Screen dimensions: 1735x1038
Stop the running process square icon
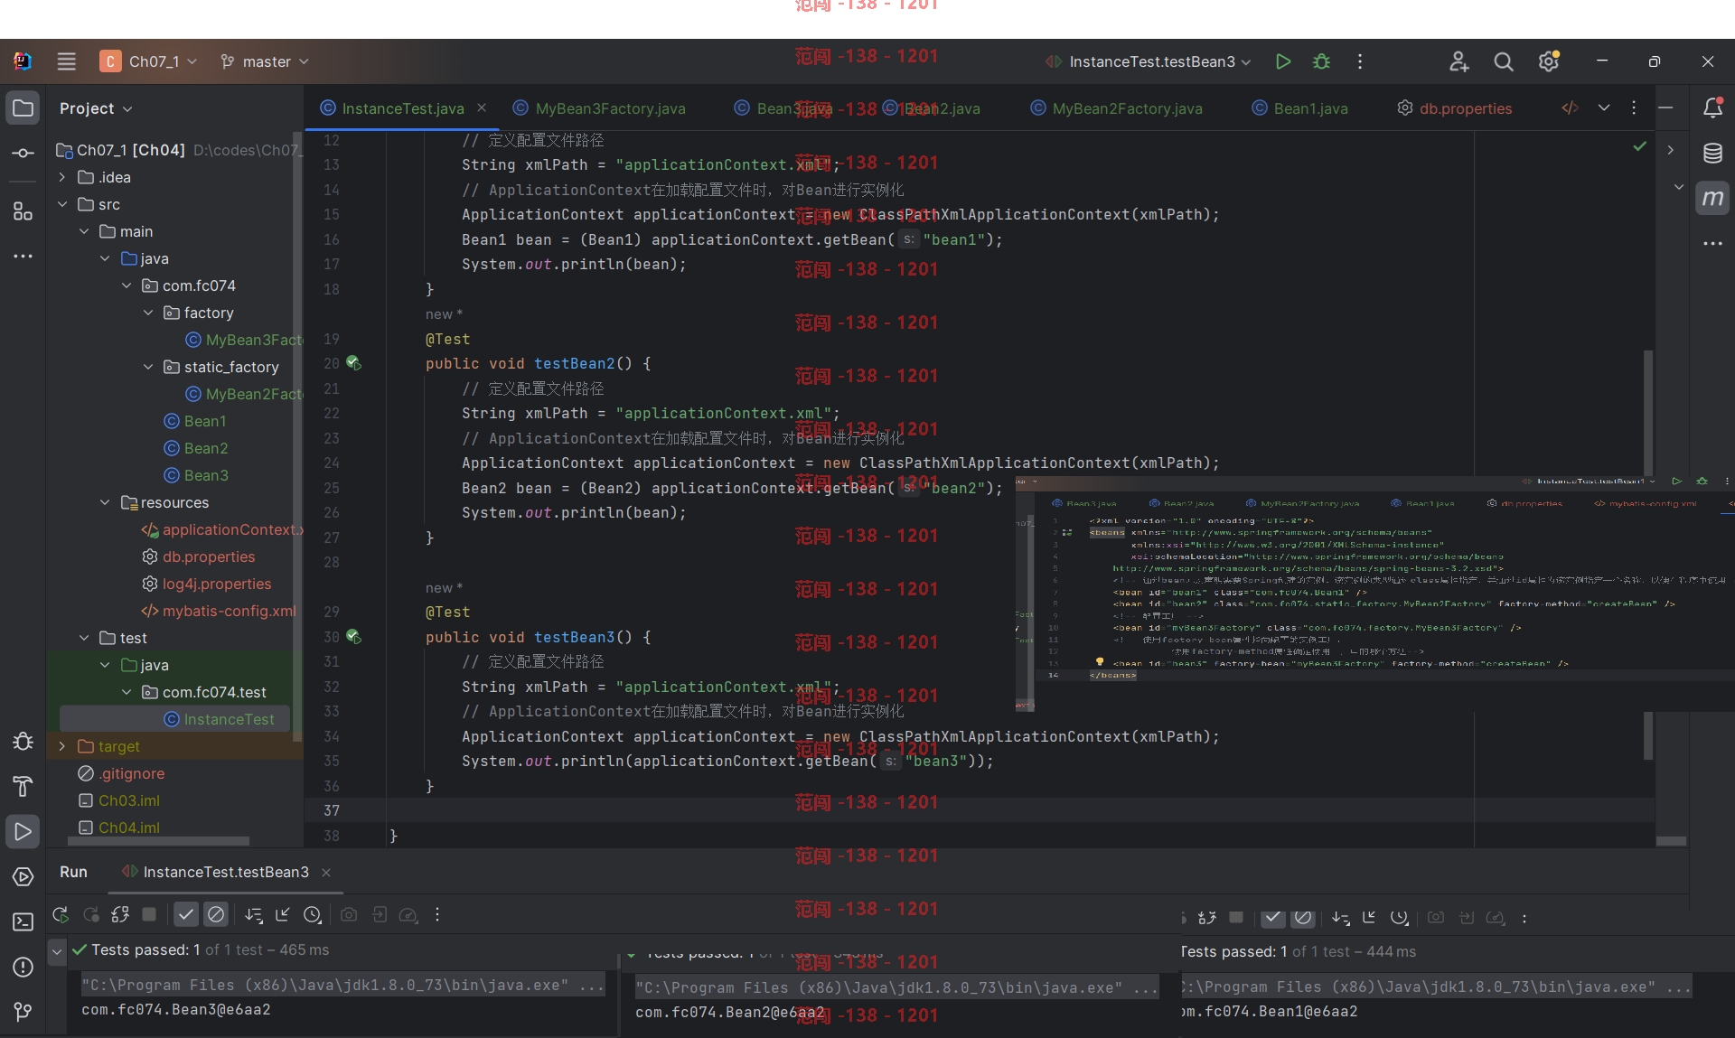(x=149, y=915)
